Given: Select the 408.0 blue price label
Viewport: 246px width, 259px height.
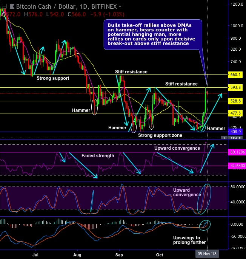Looking at the screenshot, I should point(235,132).
